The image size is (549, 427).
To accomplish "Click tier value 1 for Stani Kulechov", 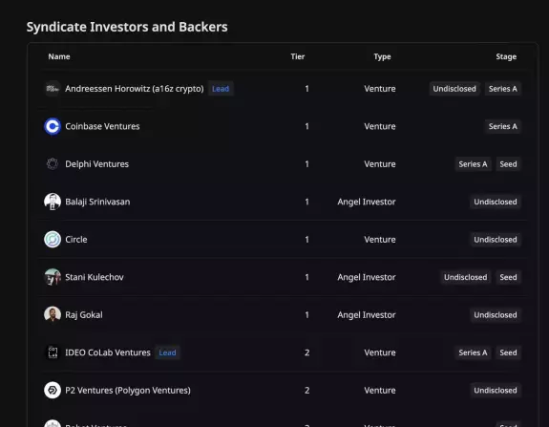I will 307,277.
